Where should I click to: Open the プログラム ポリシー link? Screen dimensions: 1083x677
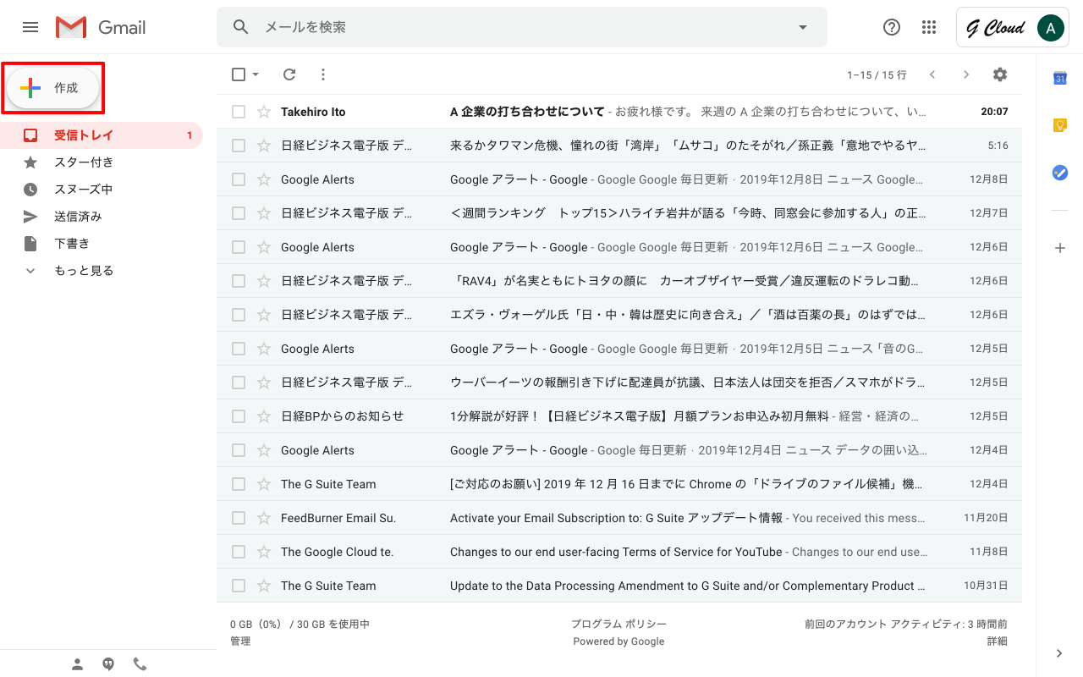point(618,624)
